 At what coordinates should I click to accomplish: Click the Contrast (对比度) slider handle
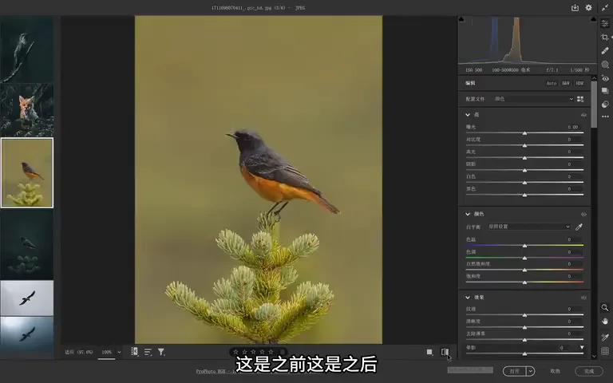(524, 146)
